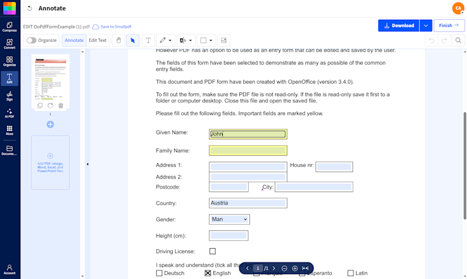
Task: Click the Postcode field
Action: 229,187
